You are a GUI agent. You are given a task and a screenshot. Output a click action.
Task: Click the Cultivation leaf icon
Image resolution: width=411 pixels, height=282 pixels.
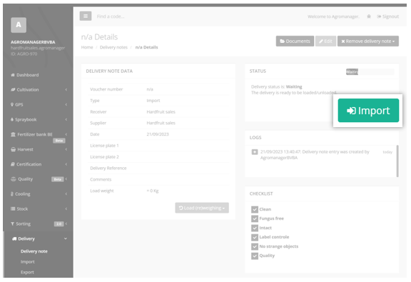click(x=13, y=90)
